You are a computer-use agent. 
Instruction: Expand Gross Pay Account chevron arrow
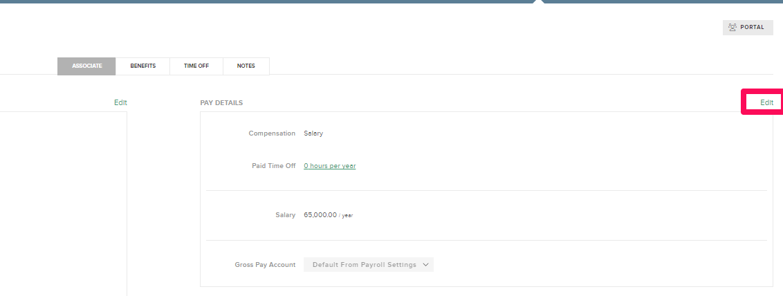(x=425, y=265)
